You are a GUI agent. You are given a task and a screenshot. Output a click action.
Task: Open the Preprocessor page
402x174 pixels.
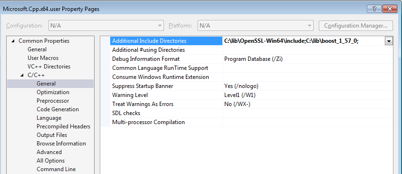tap(53, 101)
